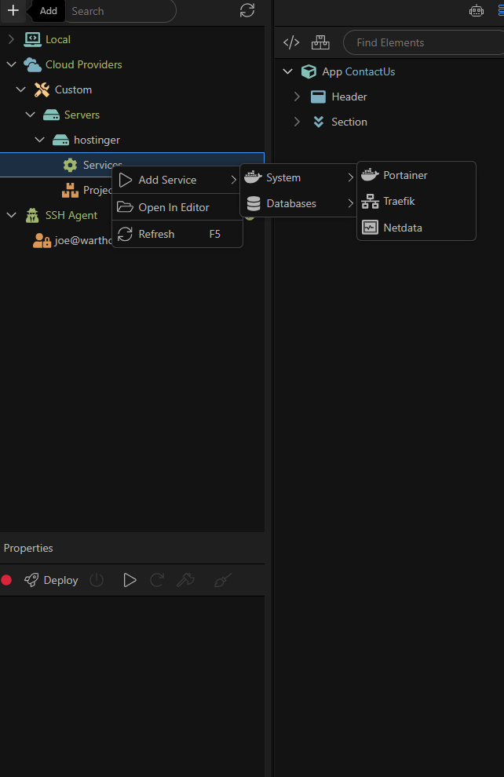Viewport: 504px width, 777px height.
Task: Click the hostinger server icon
Action: (61, 140)
